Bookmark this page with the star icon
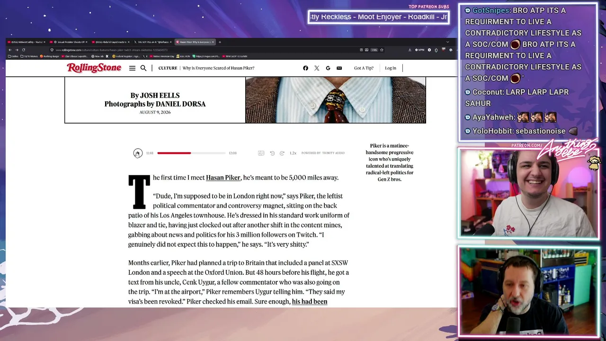The image size is (606, 341). coord(382,50)
